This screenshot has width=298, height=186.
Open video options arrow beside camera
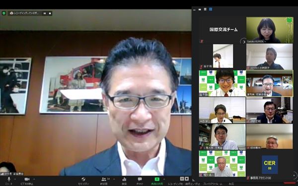pos(34,179)
